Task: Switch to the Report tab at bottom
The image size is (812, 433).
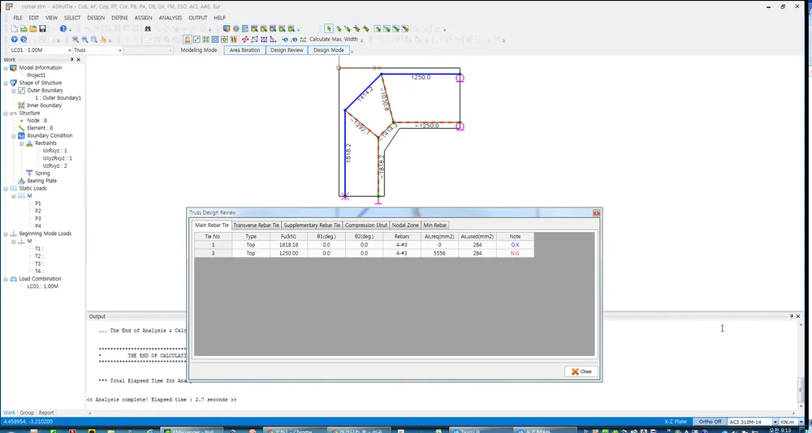Action: tap(46, 413)
